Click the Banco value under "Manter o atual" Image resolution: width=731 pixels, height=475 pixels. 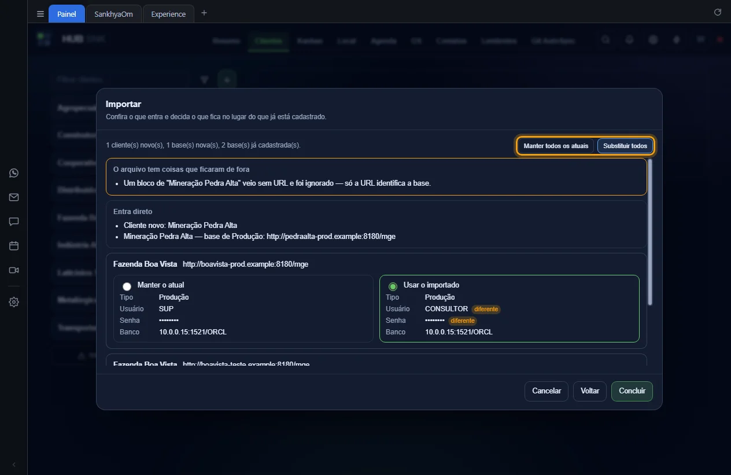click(x=193, y=332)
